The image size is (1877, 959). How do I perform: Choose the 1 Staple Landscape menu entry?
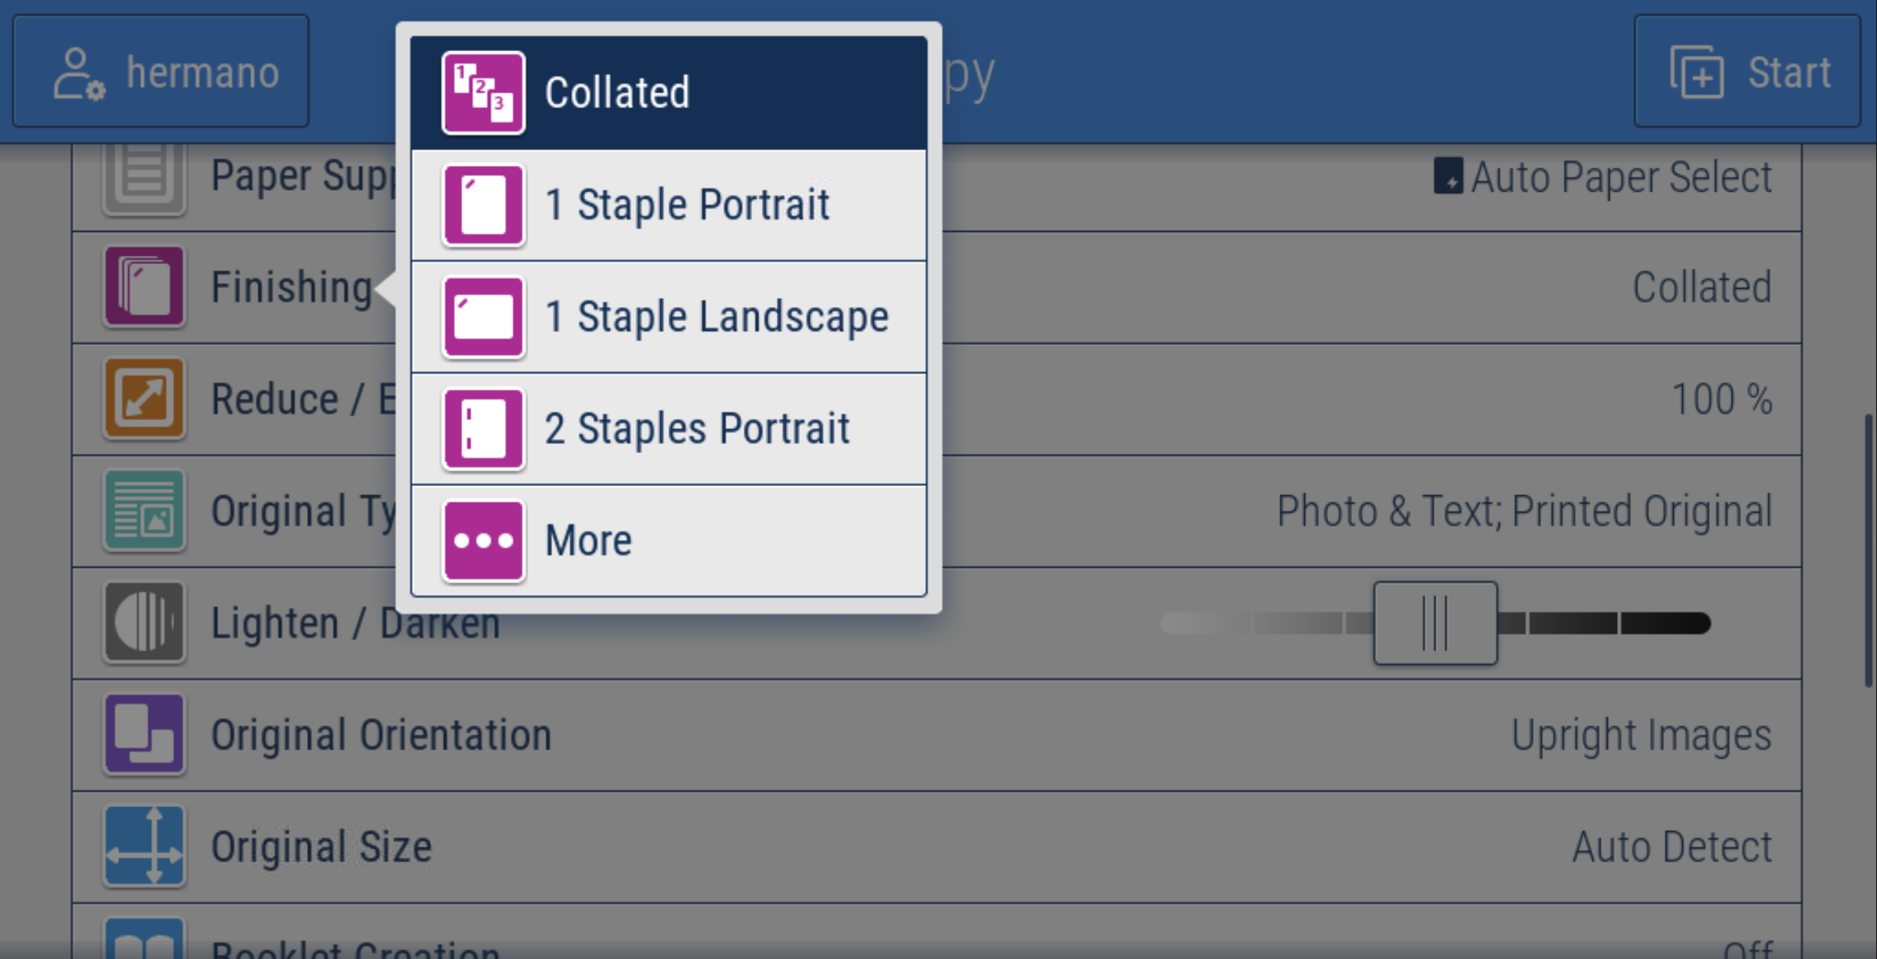[669, 317]
